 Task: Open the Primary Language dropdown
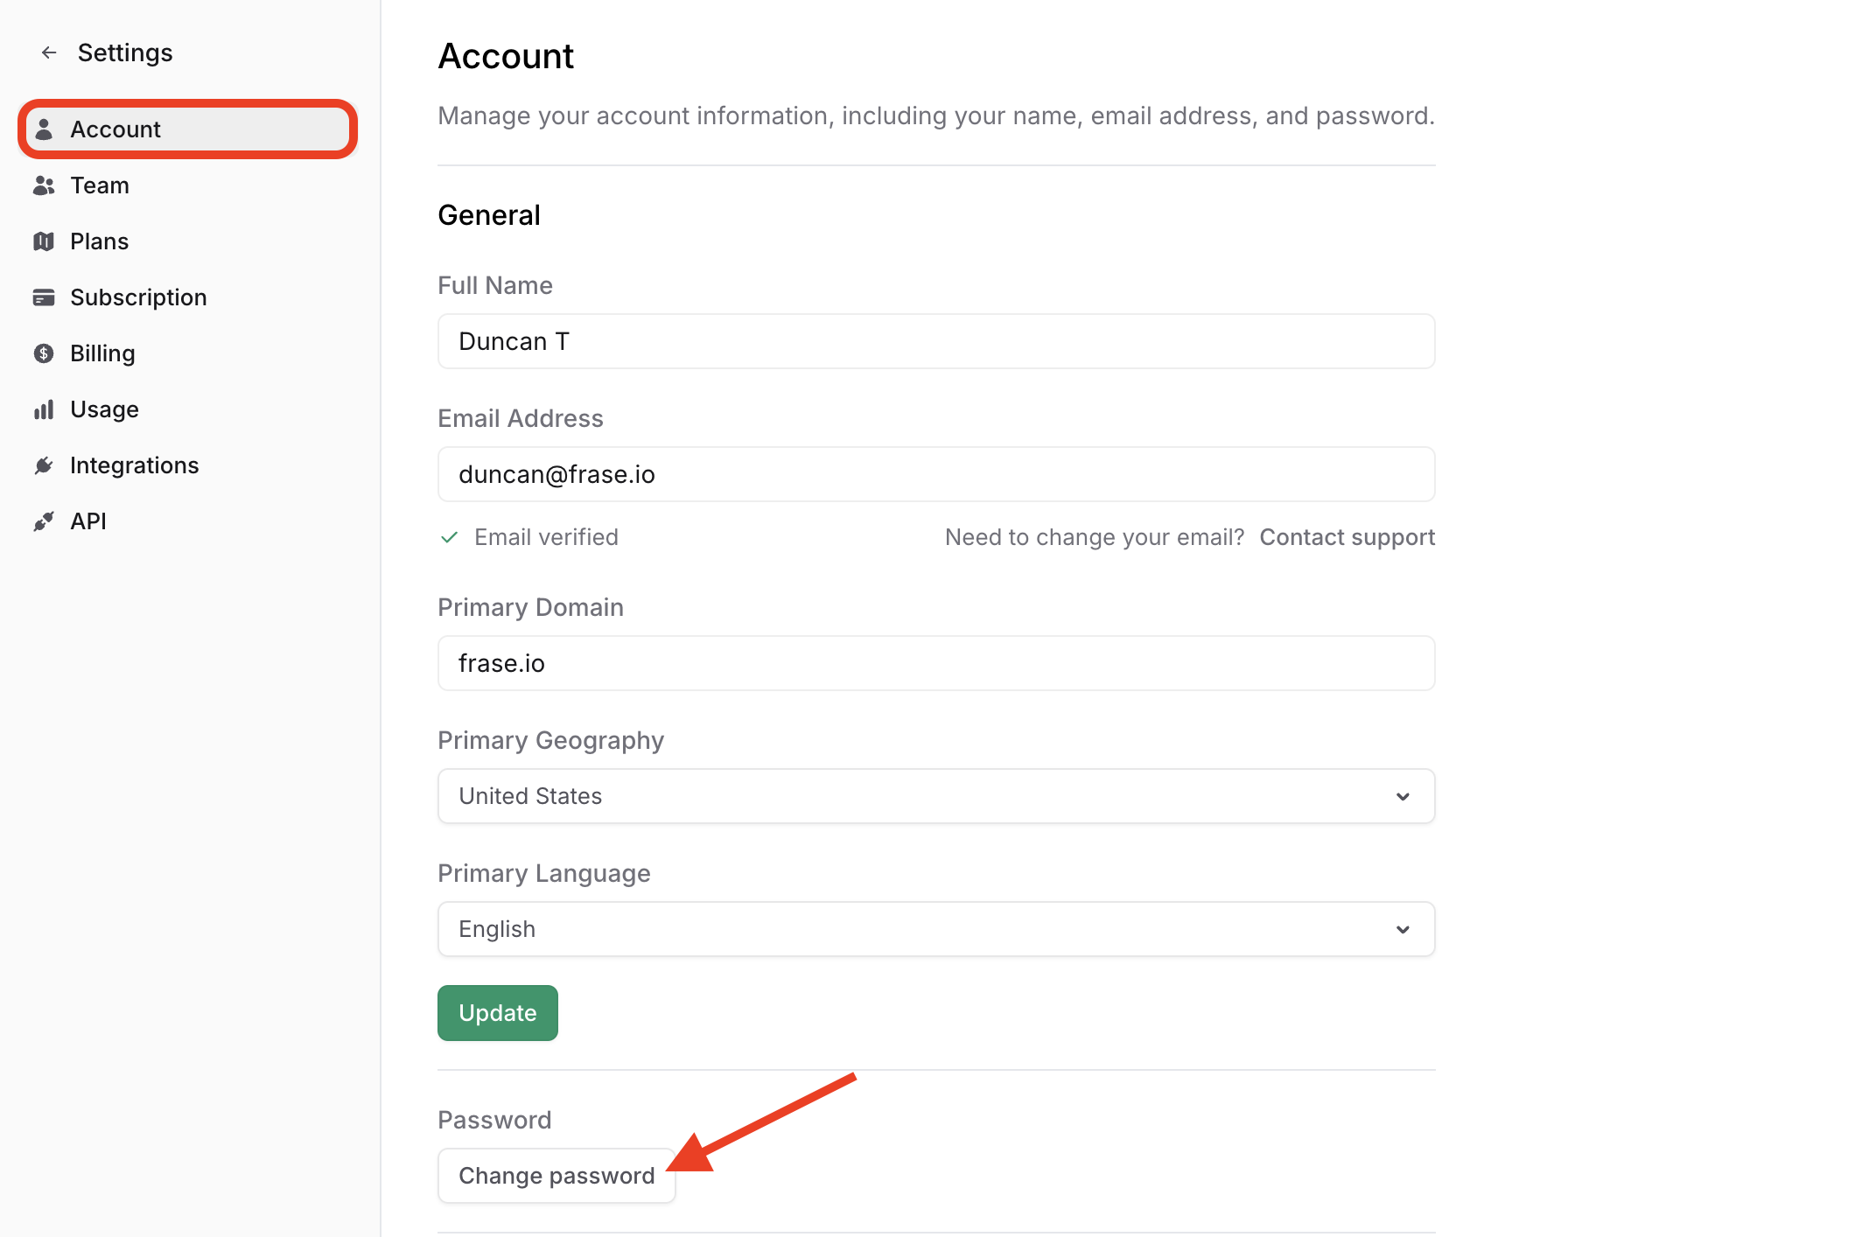click(x=935, y=929)
